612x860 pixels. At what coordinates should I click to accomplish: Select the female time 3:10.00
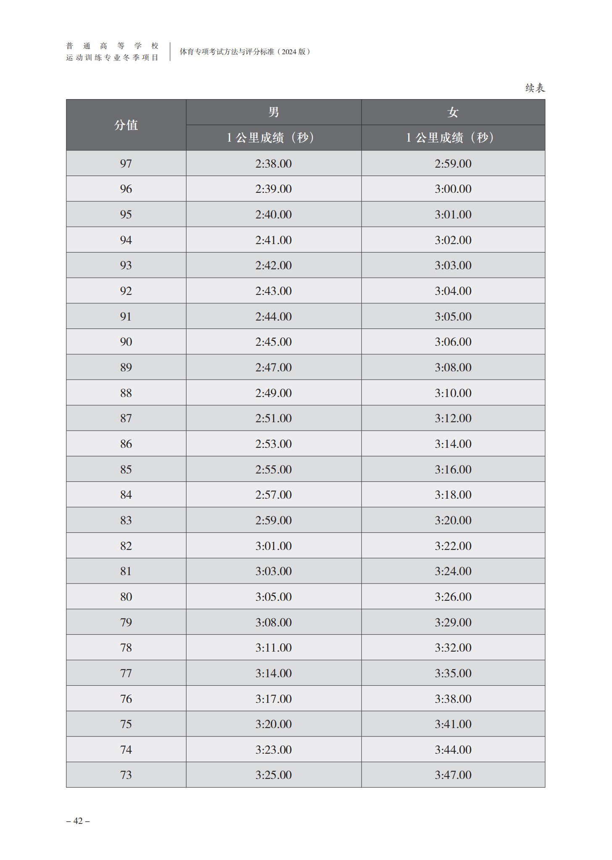click(453, 393)
